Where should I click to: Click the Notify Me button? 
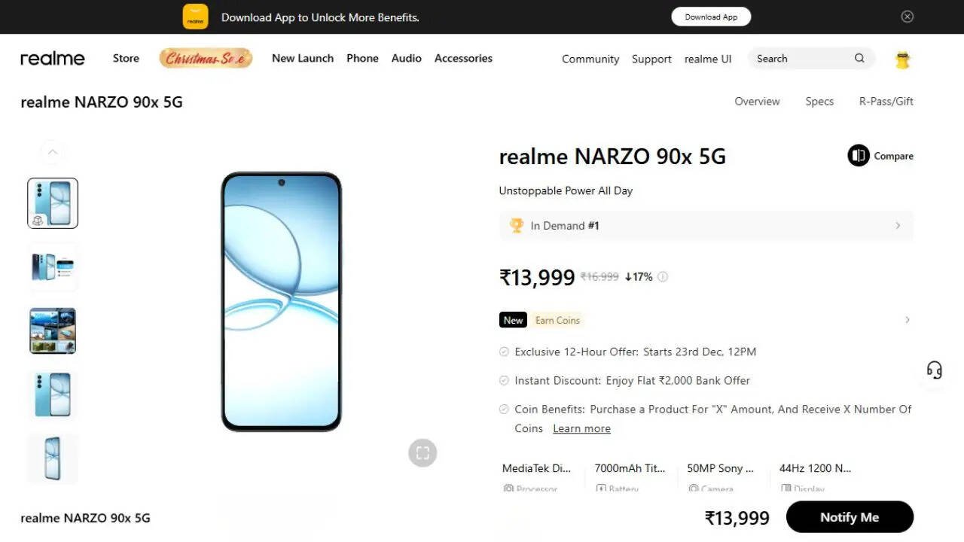(x=850, y=517)
